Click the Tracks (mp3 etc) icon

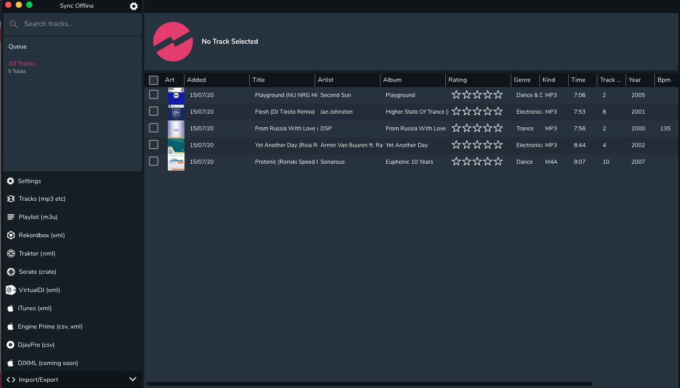point(10,199)
